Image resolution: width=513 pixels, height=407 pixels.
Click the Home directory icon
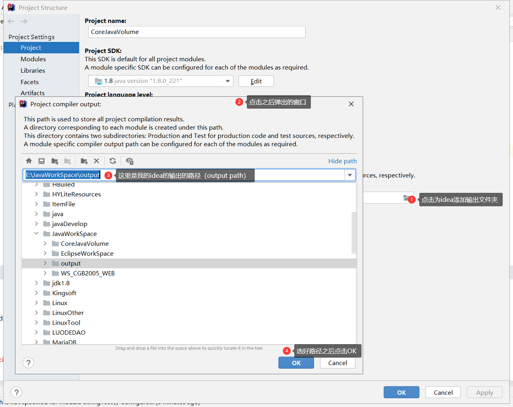(29, 161)
